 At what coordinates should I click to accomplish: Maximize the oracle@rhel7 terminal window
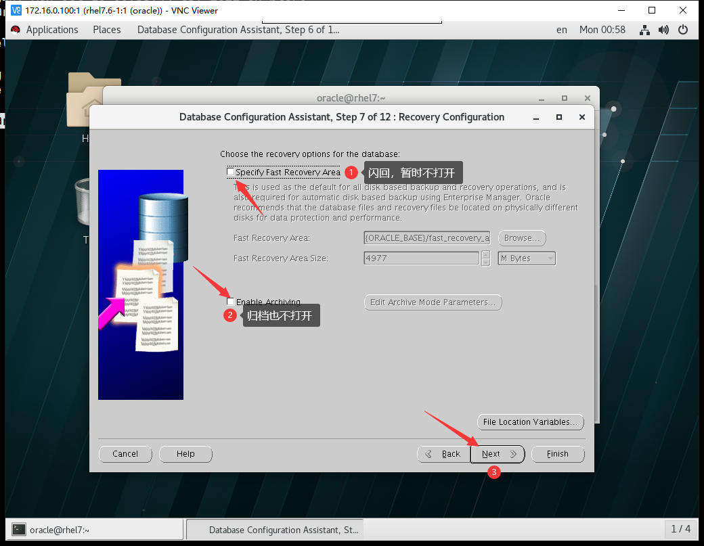[x=565, y=98]
